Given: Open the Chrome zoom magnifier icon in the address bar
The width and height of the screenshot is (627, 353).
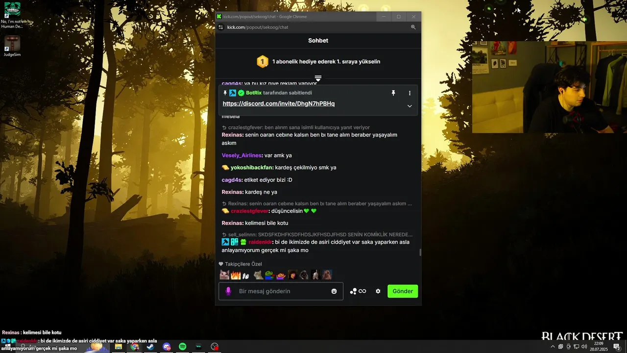Looking at the screenshot, I should pos(413,27).
